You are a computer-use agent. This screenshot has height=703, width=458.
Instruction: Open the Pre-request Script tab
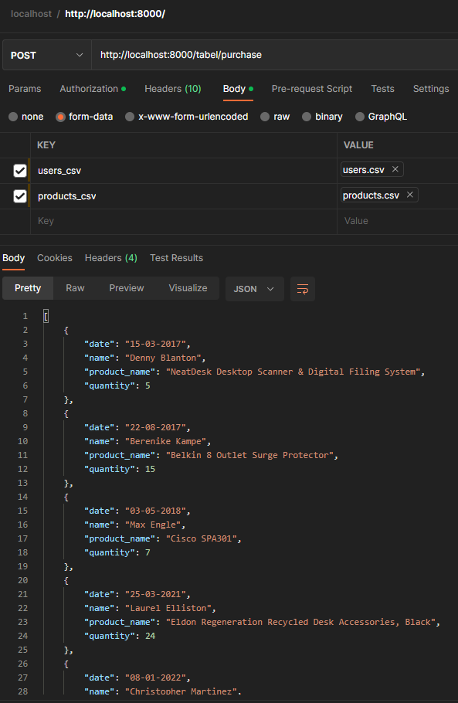pos(311,89)
